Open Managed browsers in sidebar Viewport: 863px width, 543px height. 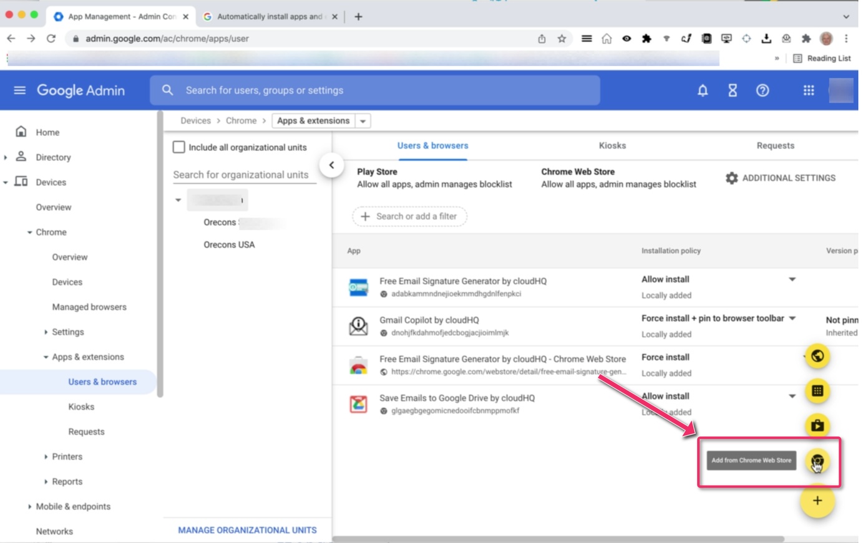click(x=89, y=307)
